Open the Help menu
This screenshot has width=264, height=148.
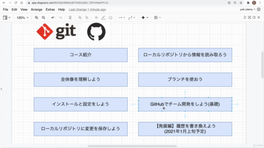coord(61,9)
